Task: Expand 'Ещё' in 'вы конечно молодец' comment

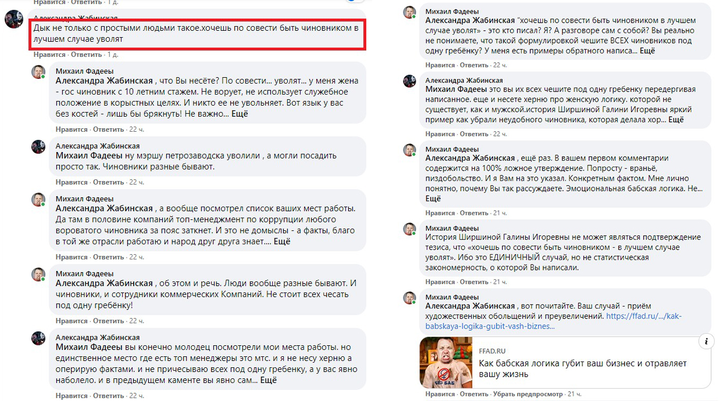Action: [x=268, y=380]
